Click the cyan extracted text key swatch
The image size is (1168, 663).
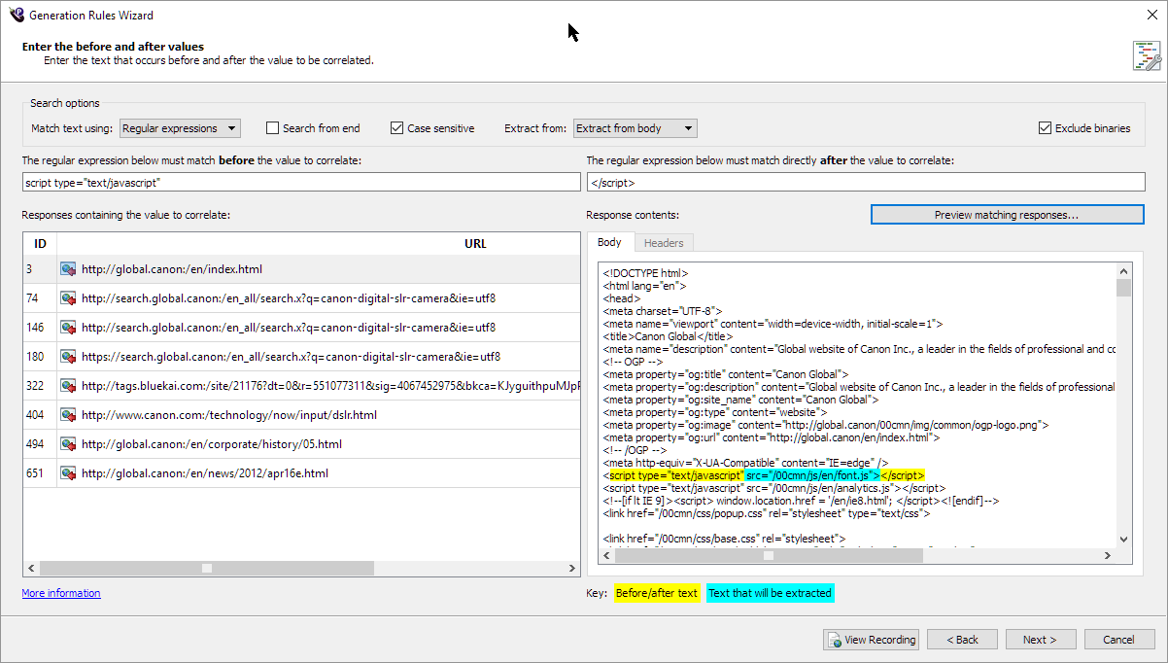tap(770, 593)
